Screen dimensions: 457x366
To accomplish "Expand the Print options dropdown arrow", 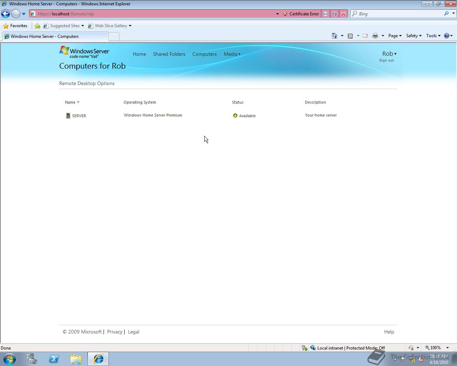I will (x=383, y=36).
